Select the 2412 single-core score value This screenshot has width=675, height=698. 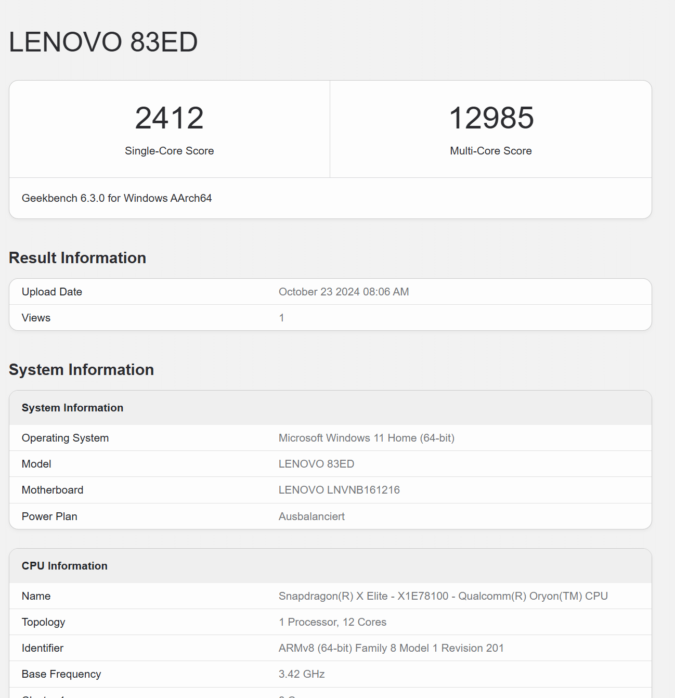click(170, 118)
